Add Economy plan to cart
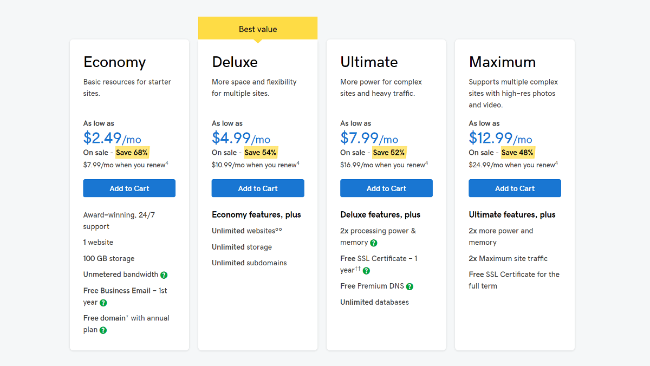The width and height of the screenshot is (650, 366). [x=129, y=188]
